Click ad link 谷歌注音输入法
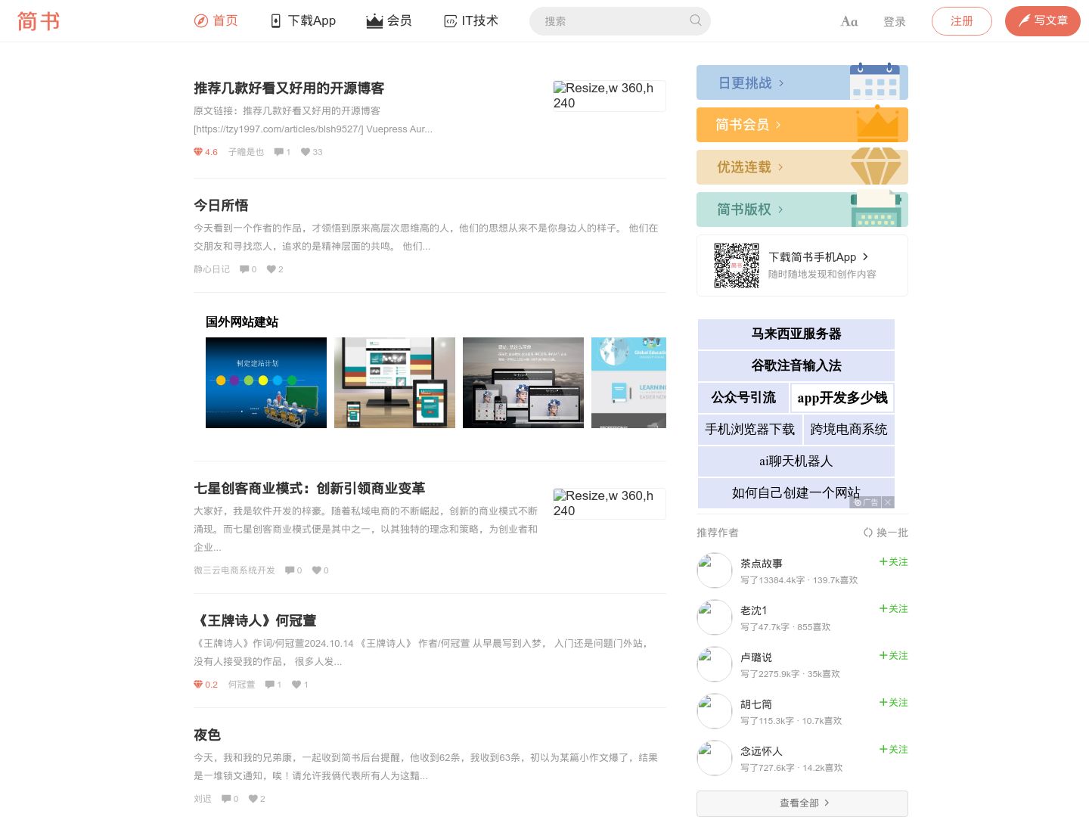 796,366
